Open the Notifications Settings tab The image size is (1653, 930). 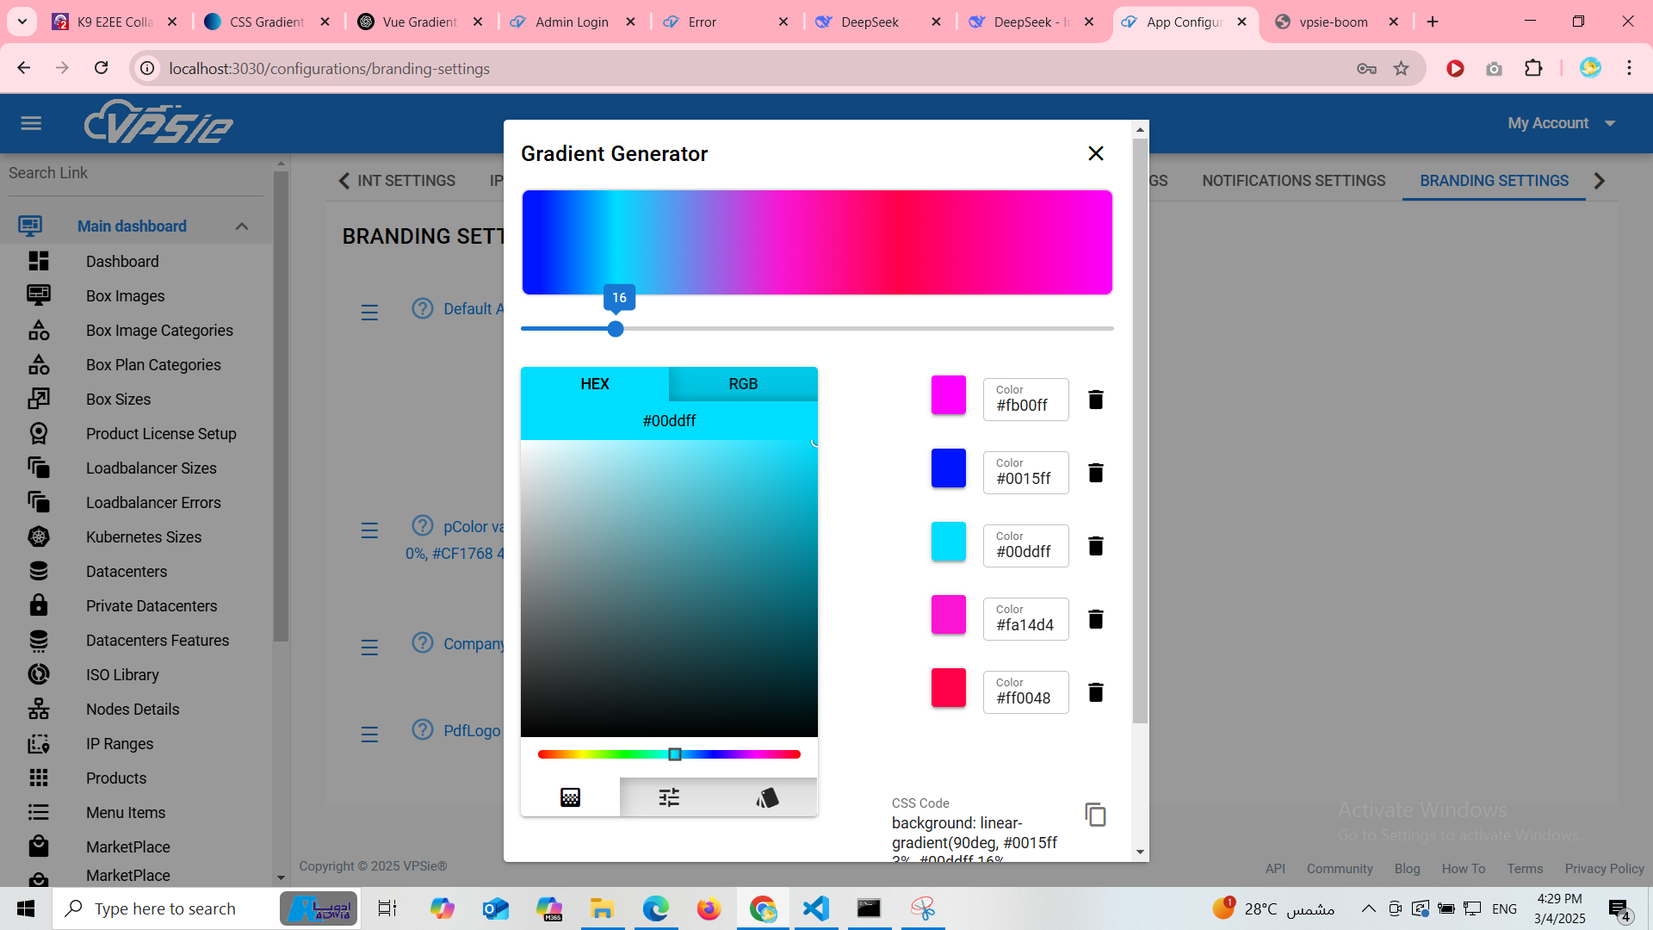pyautogui.click(x=1293, y=181)
